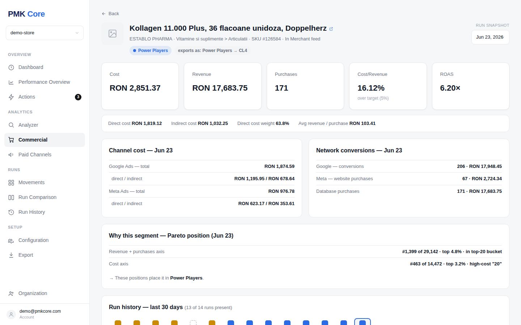Screen dimensions: 521x325
Task: Open Run Comparison page
Action: (45, 198)
